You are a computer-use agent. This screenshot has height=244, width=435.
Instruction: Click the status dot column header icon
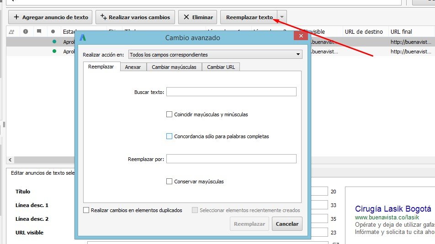(x=53, y=31)
